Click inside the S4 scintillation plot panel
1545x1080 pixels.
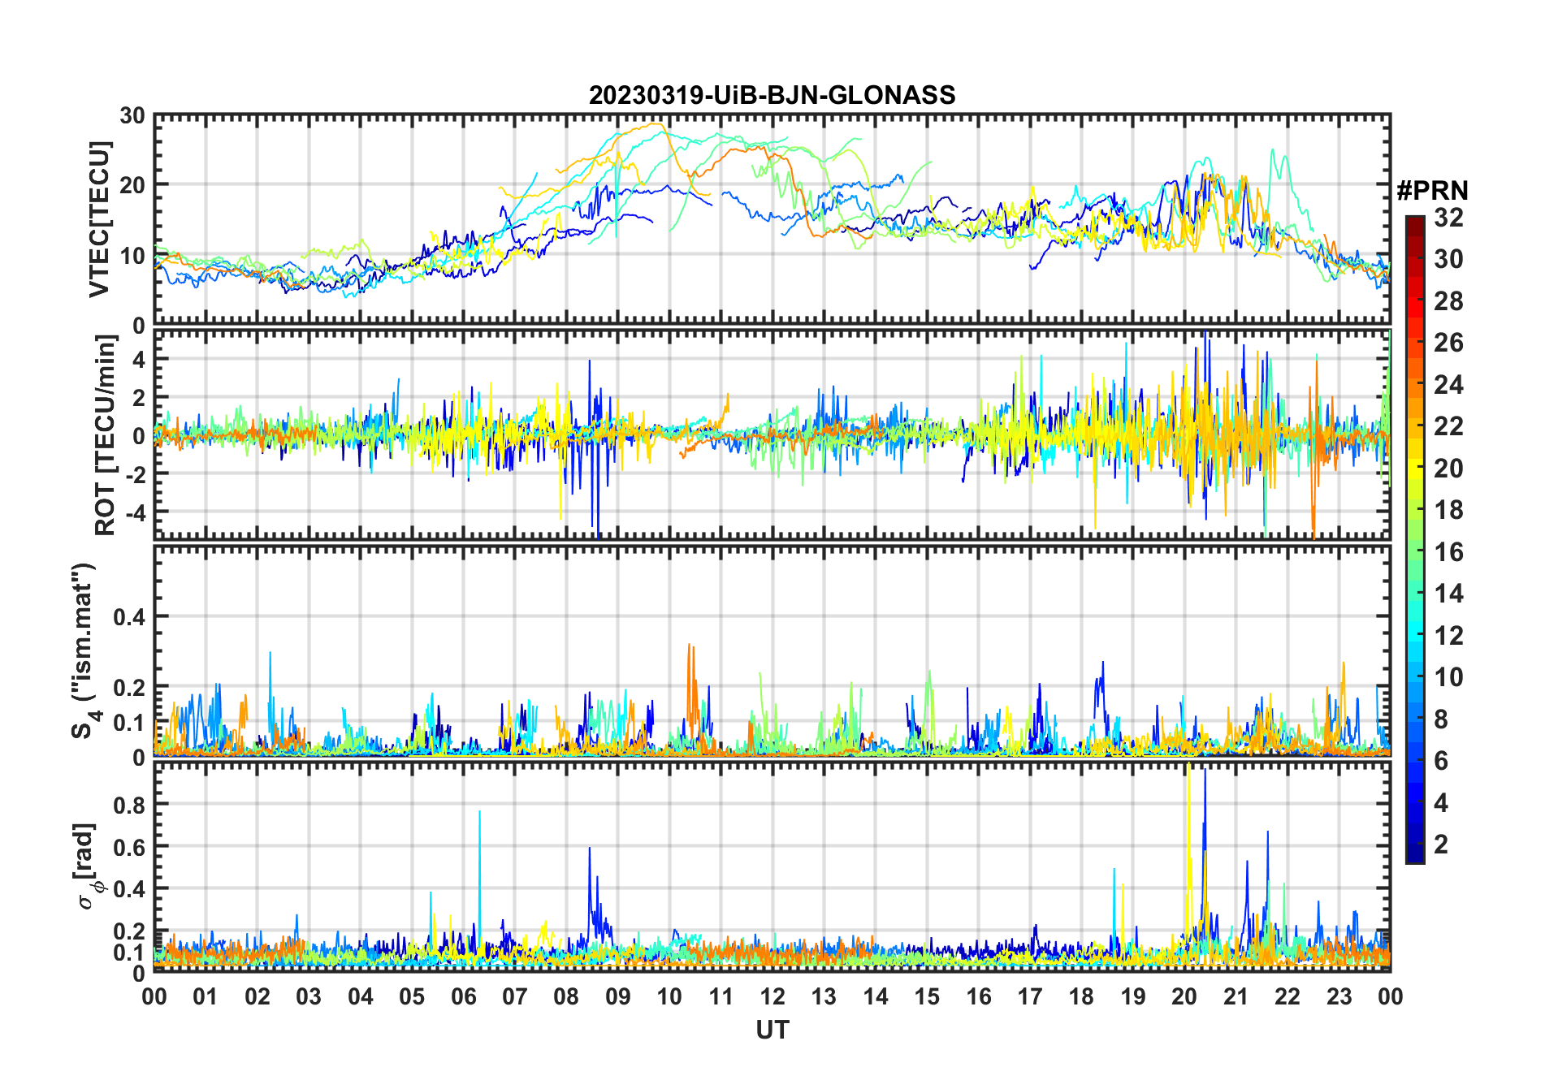click(772, 650)
